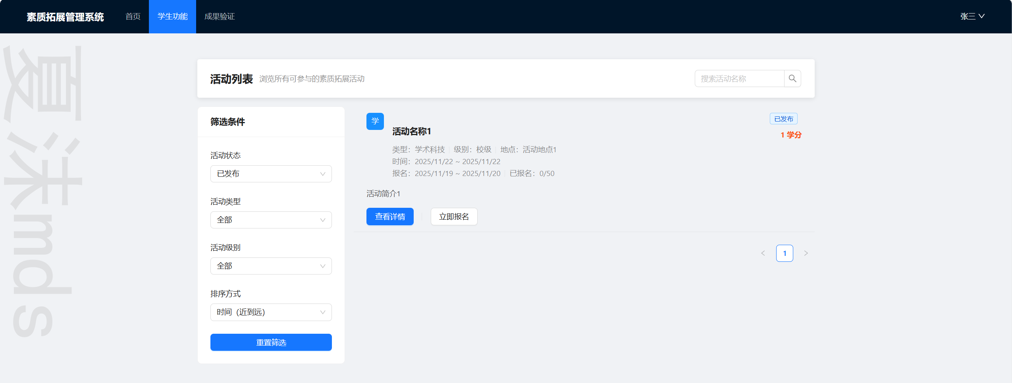Expand the 活动级别 dropdown
This screenshot has height=383, width=1012.
click(271, 266)
